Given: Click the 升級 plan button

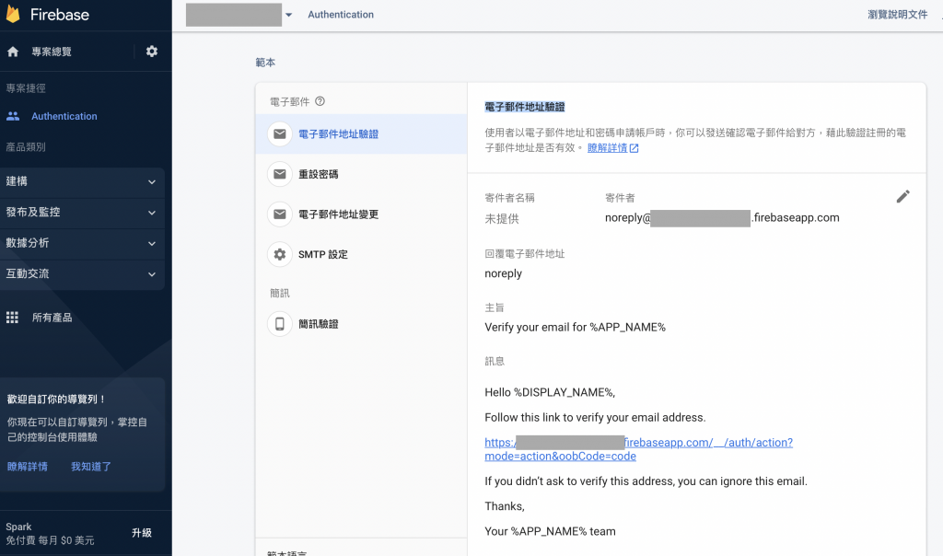Looking at the screenshot, I should pos(141,533).
